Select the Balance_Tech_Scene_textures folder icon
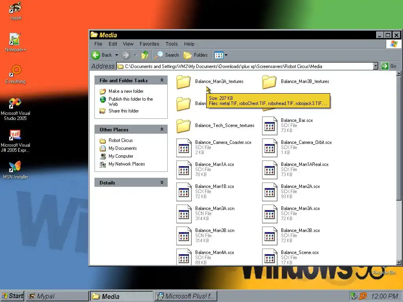Image resolution: width=403 pixels, height=302 pixels. tap(183, 126)
